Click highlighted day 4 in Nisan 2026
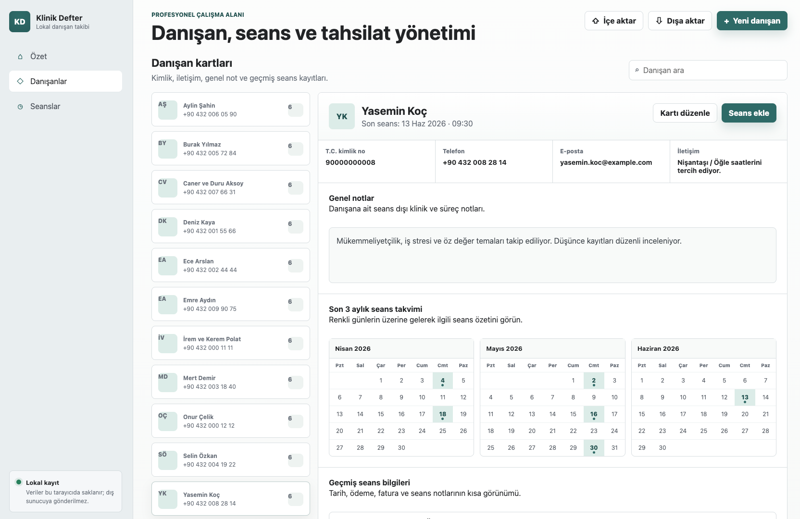This screenshot has height=519, width=800. point(443,381)
